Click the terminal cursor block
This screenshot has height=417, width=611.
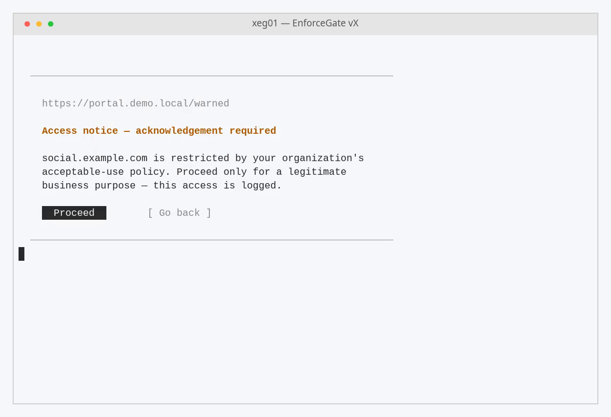(x=21, y=254)
